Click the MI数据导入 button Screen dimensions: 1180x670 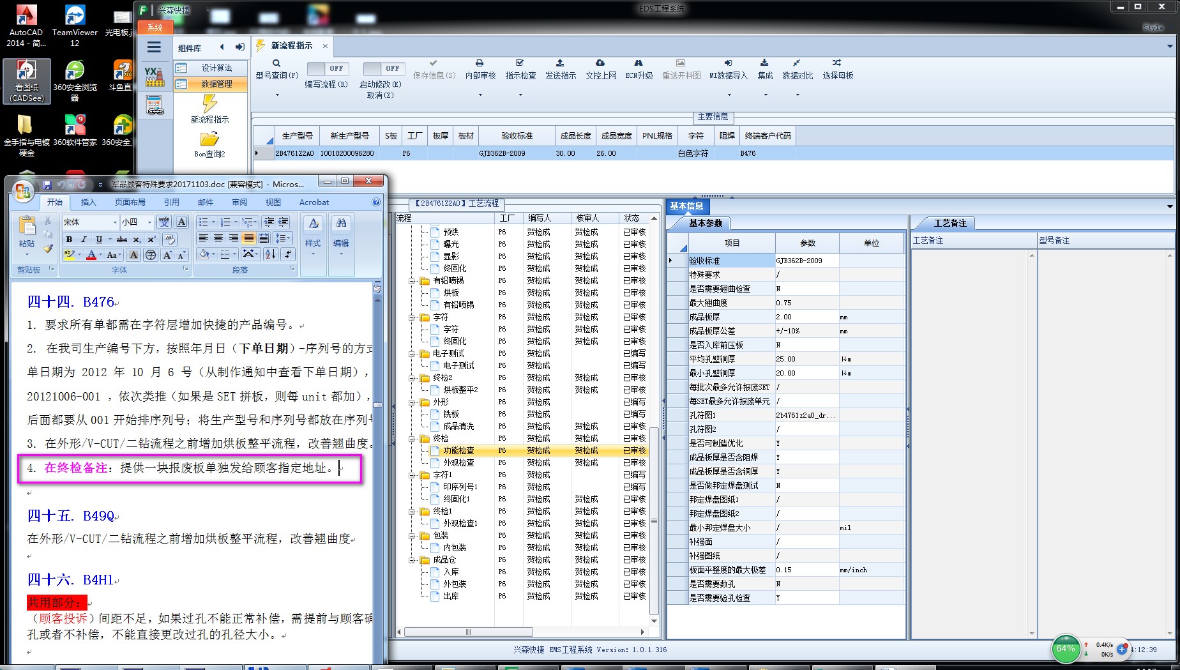pyautogui.click(x=728, y=70)
